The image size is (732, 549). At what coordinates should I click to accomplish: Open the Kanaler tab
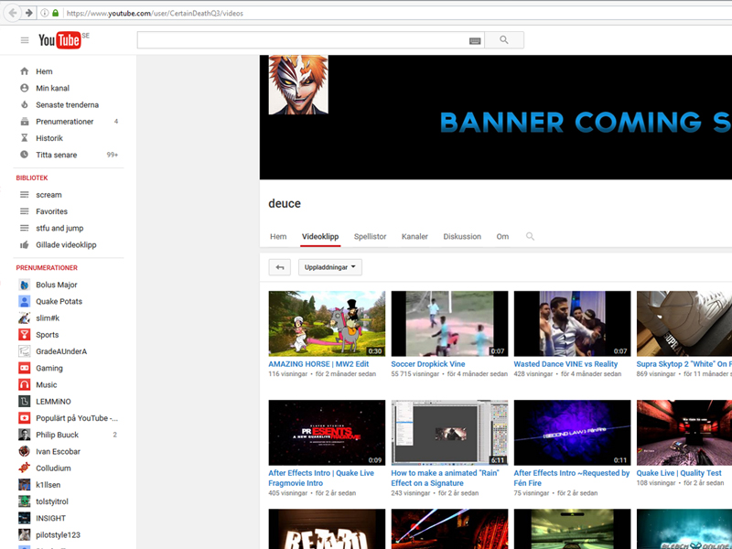(x=414, y=236)
